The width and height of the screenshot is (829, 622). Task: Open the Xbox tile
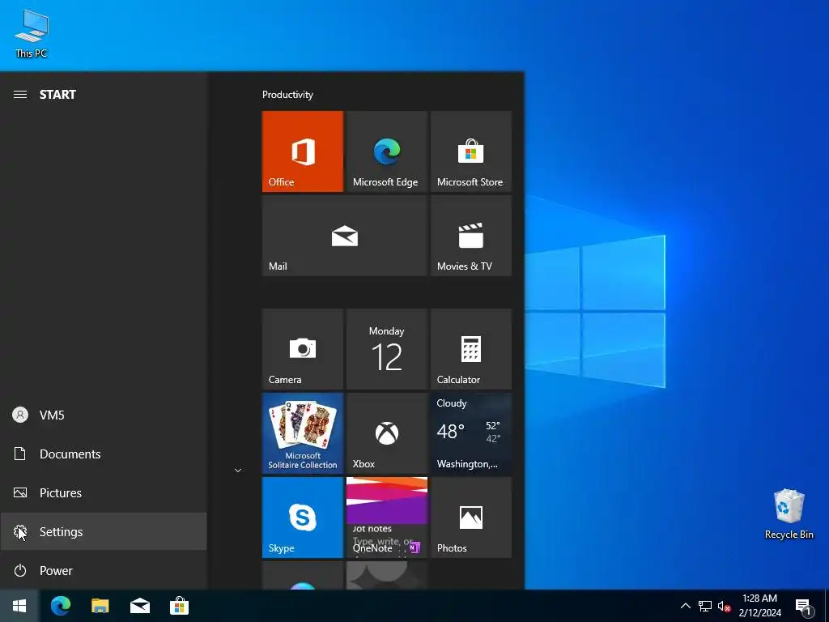(x=386, y=433)
